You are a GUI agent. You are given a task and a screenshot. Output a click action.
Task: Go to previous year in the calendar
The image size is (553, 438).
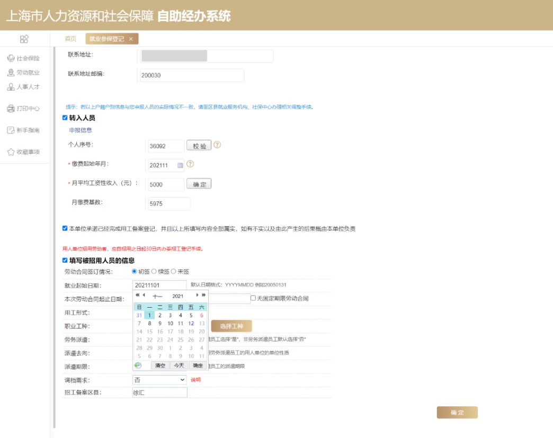pos(137,295)
